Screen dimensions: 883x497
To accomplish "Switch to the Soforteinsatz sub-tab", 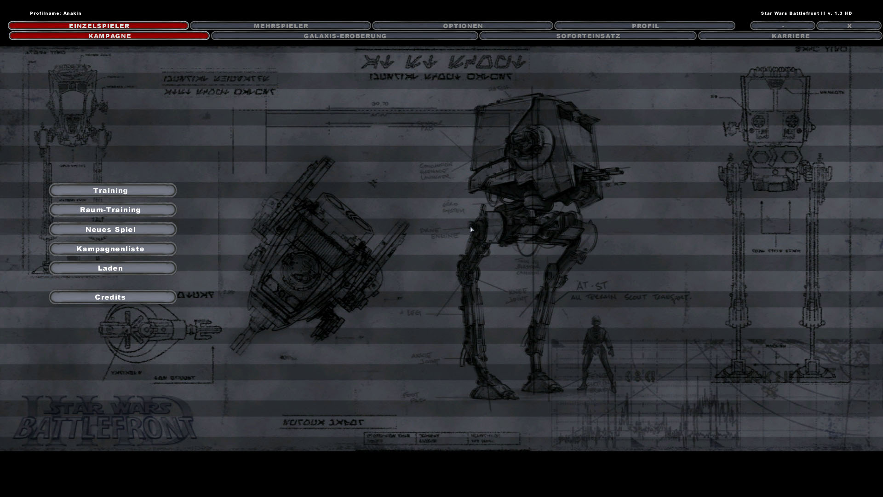I will 588,36.
